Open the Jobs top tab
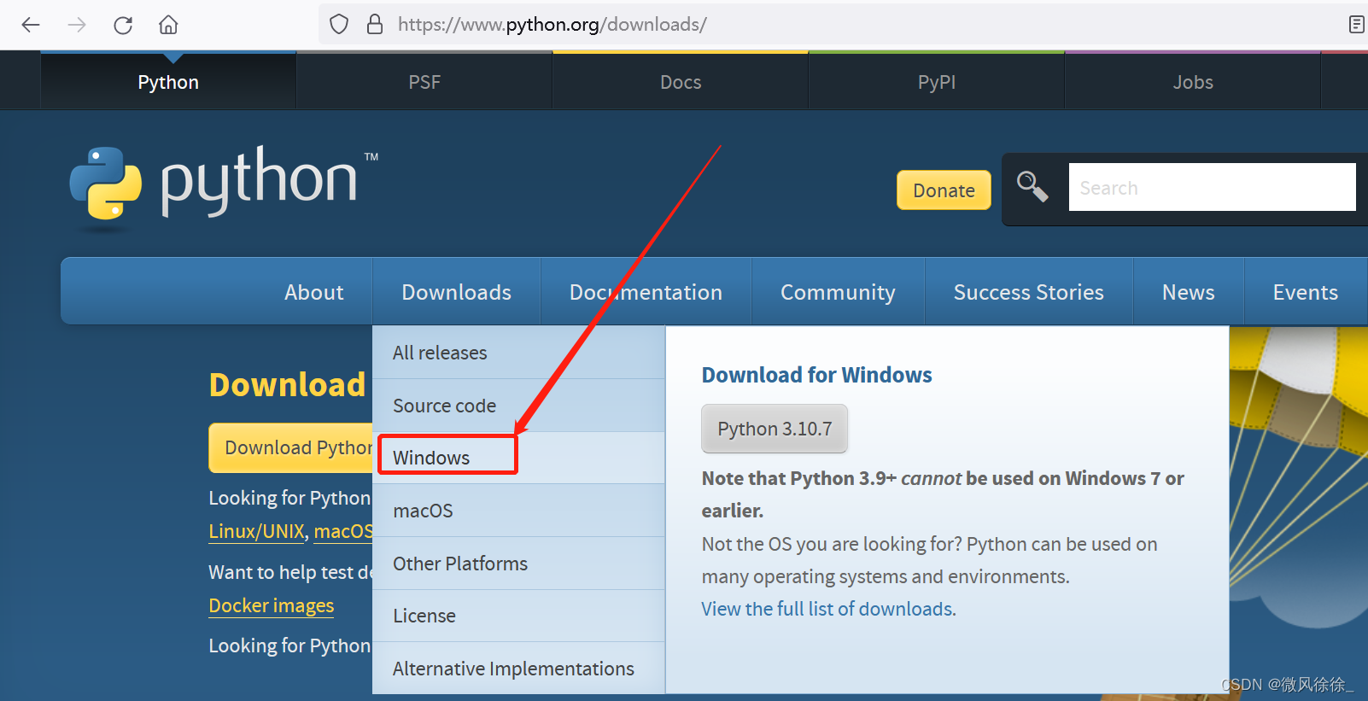This screenshot has width=1368, height=701. (1193, 82)
